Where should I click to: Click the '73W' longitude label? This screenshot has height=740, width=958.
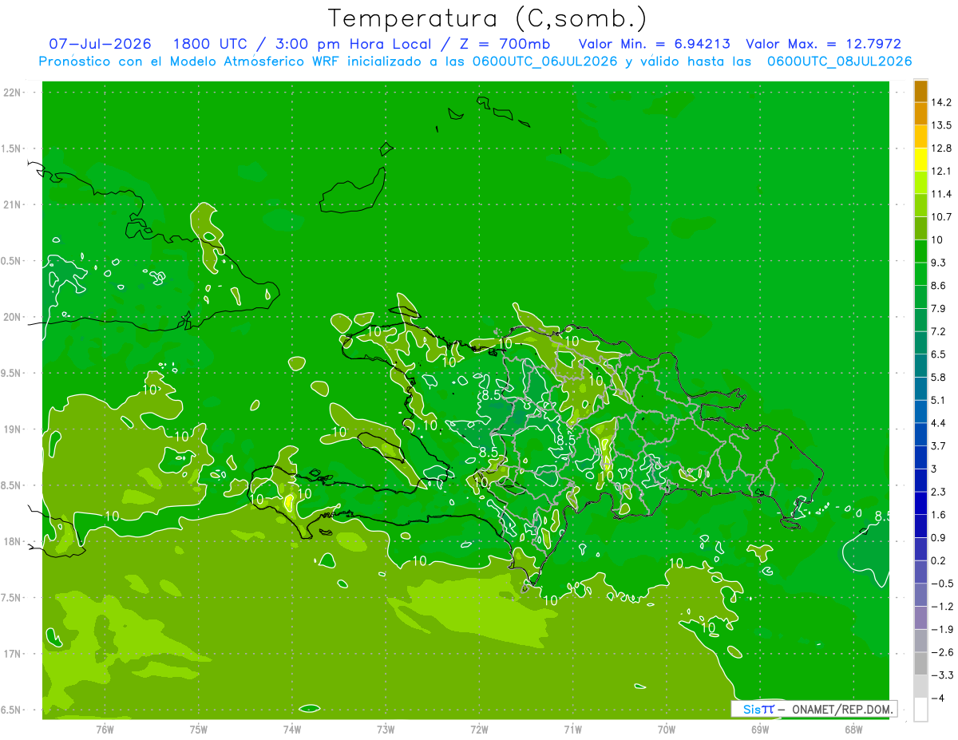386,728
